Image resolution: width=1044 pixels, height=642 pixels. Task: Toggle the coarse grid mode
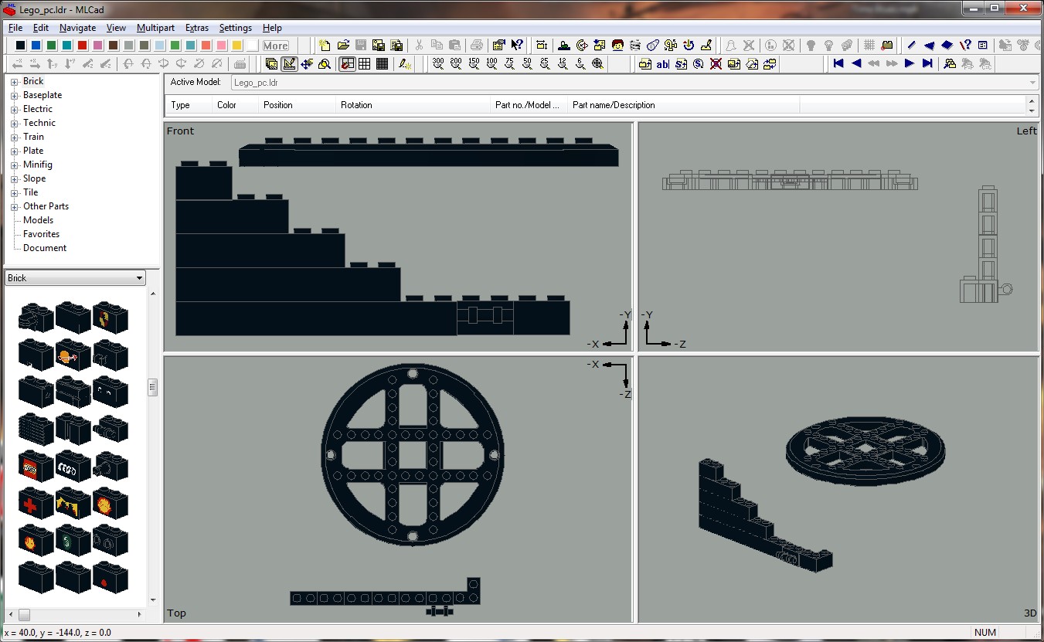pos(366,64)
